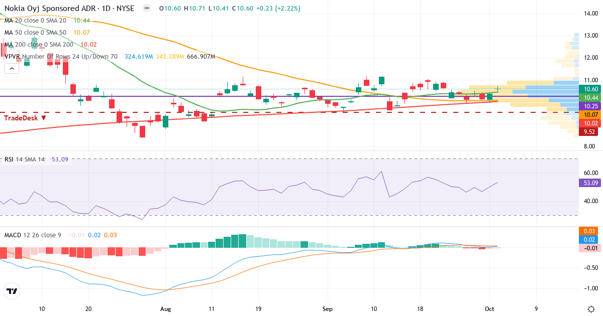The width and height of the screenshot is (603, 316).
Task: Select the MACD 12 26 close 9 legend
Action: 33,235
